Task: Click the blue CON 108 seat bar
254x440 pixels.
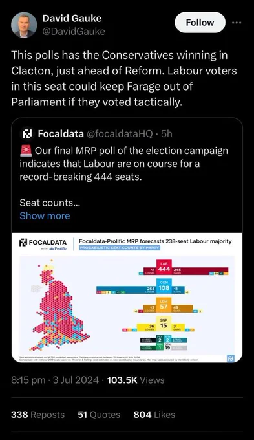Action: (141, 289)
